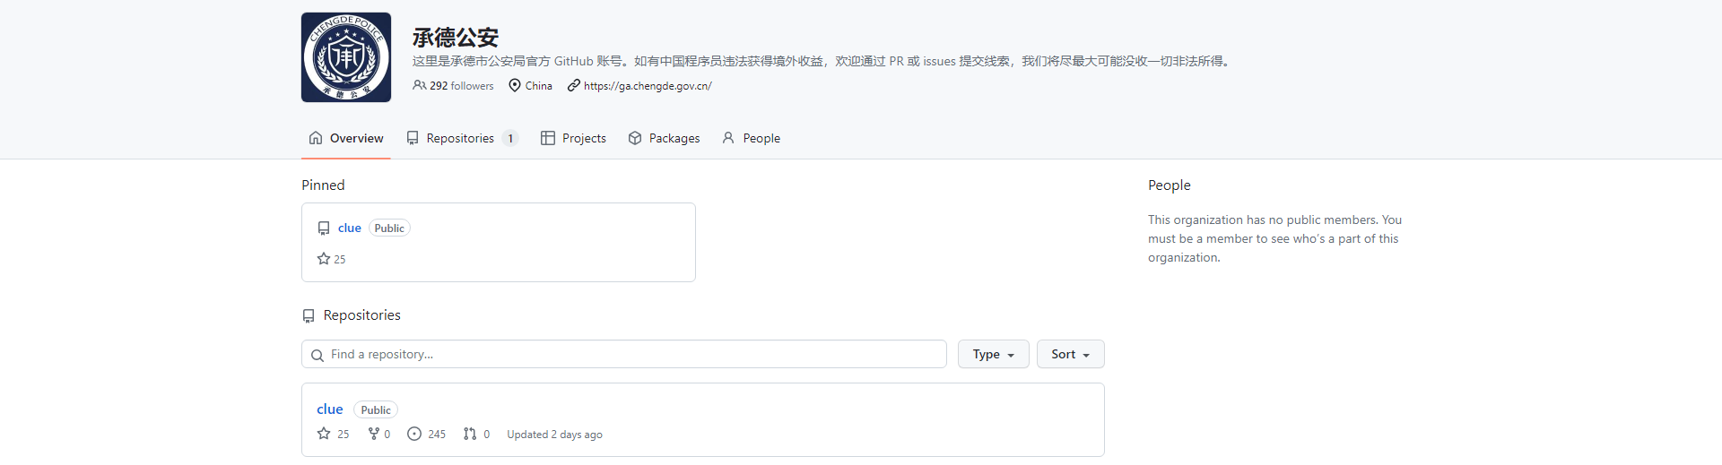This screenshot has width=1722, height=465.
Task: Click the Pinned heading
Action: point(323,185)
